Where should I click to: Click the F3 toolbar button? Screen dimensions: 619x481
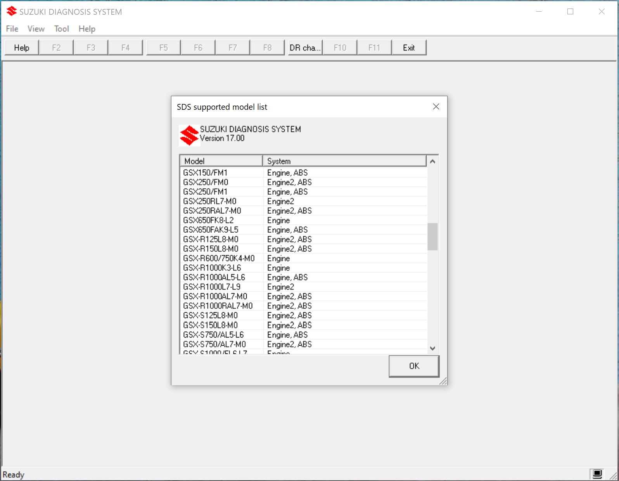[x=91, y=47]
